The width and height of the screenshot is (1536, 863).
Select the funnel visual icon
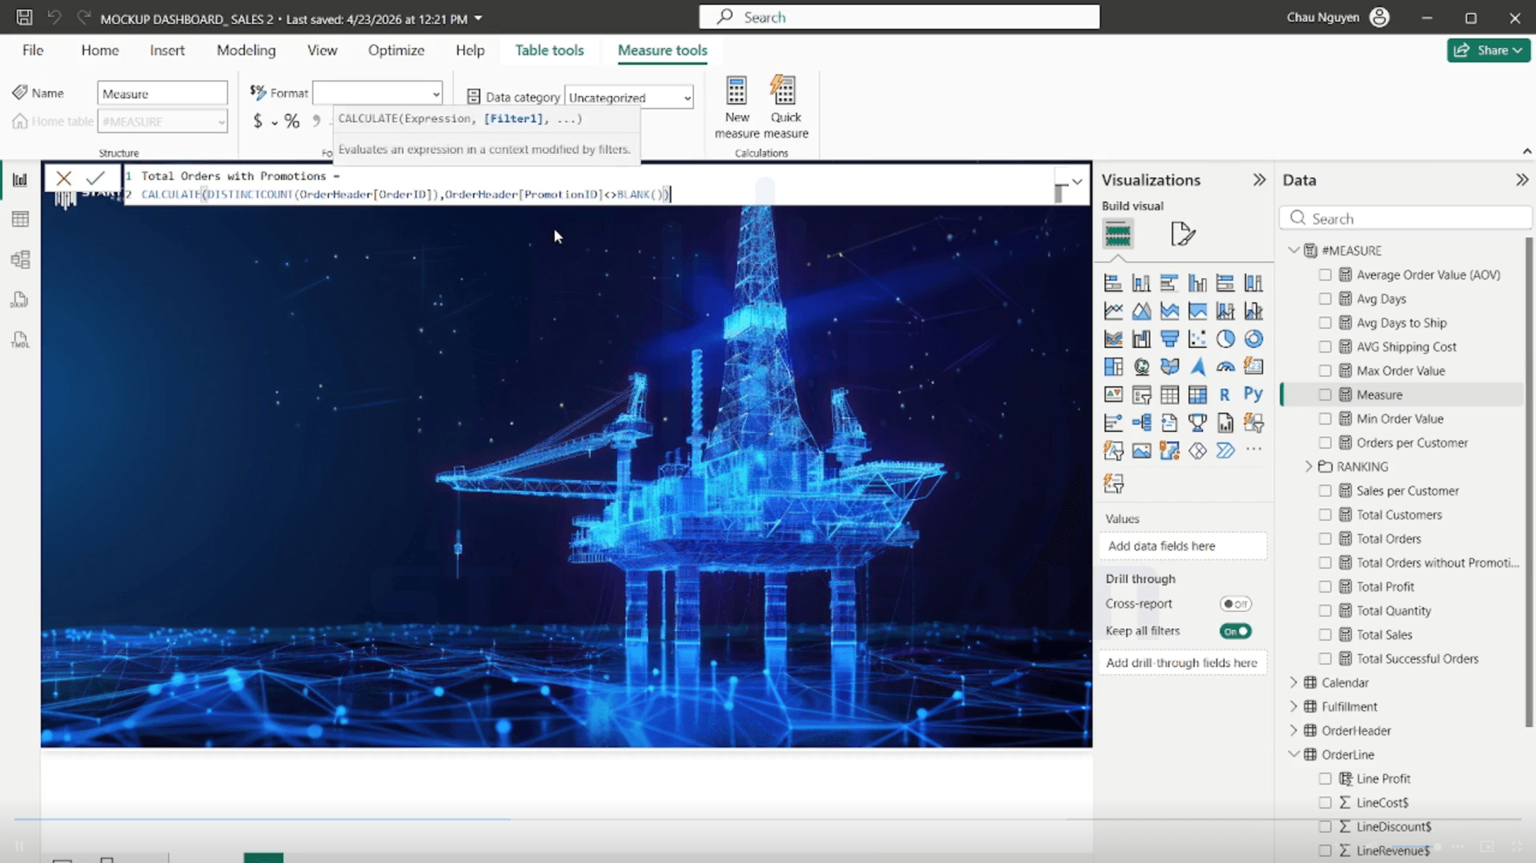pos(1169,338)
